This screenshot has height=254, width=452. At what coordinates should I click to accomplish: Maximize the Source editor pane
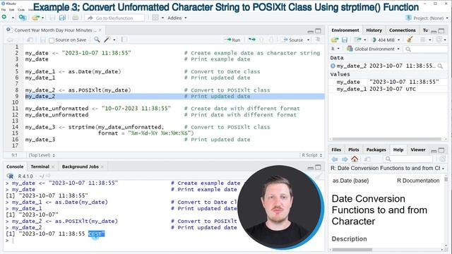(x=319, y=31)
